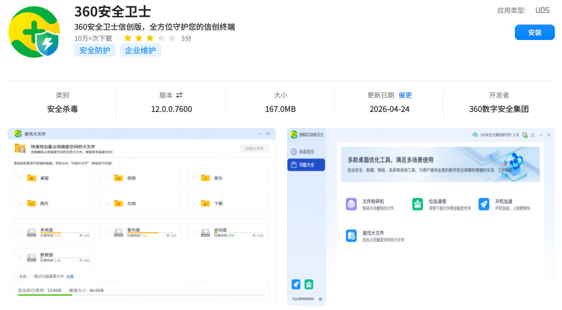Tick the 备份盘 checkbox
The width and height of the screenshot is (562, 310).
pyautogui.click(x=107, y=232)
